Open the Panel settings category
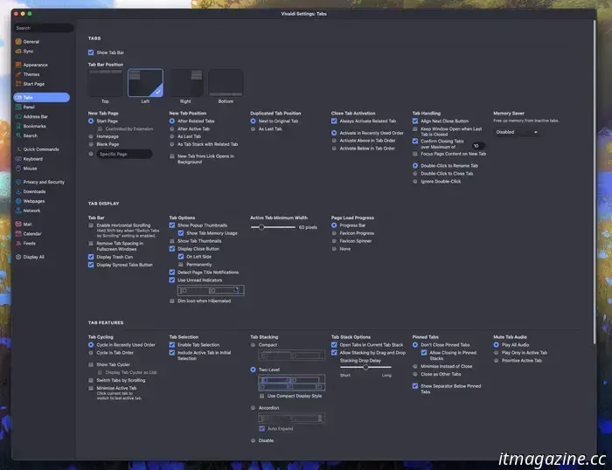Image resolution: width=612 pixels, height=470 pixels. [x=41, y=107]
